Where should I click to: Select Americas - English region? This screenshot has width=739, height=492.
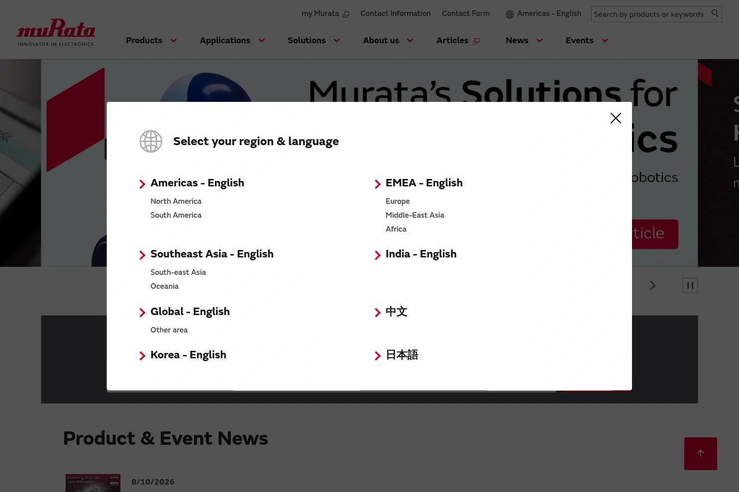[197, 183]
